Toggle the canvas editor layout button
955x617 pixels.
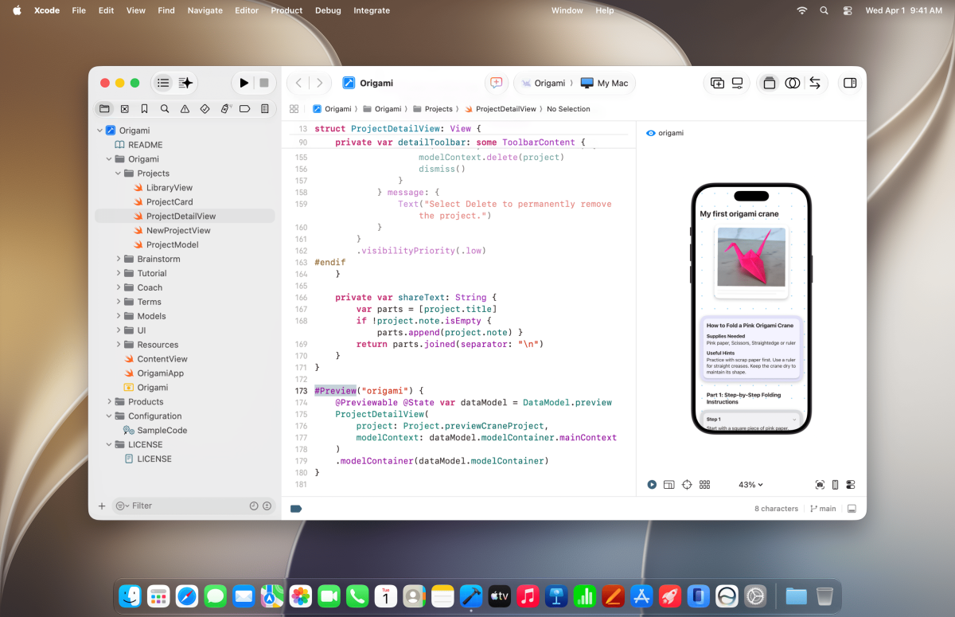click(769, 83)
